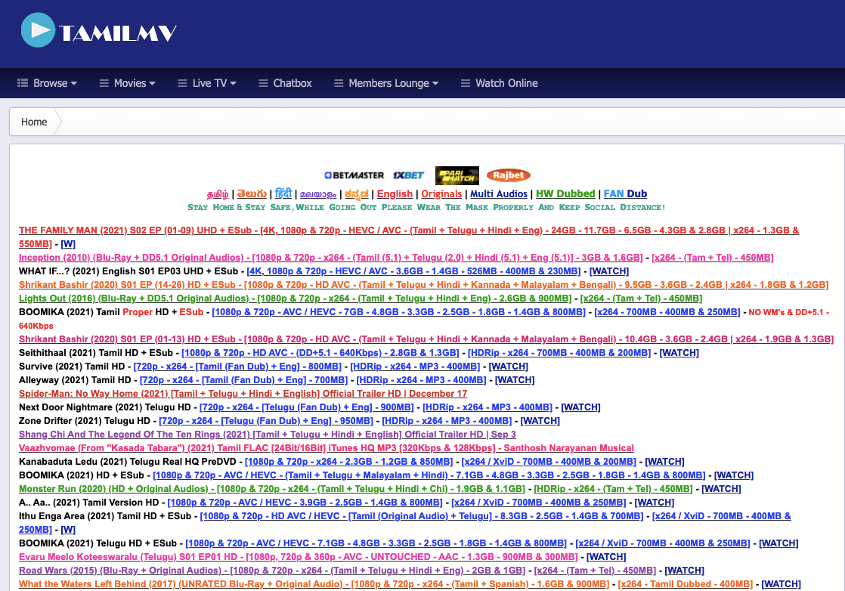This screenshot has width=845, height=591.
Task: Open the Inception (2010) Blu-Ray link
Action: click(x=331, y=258)
